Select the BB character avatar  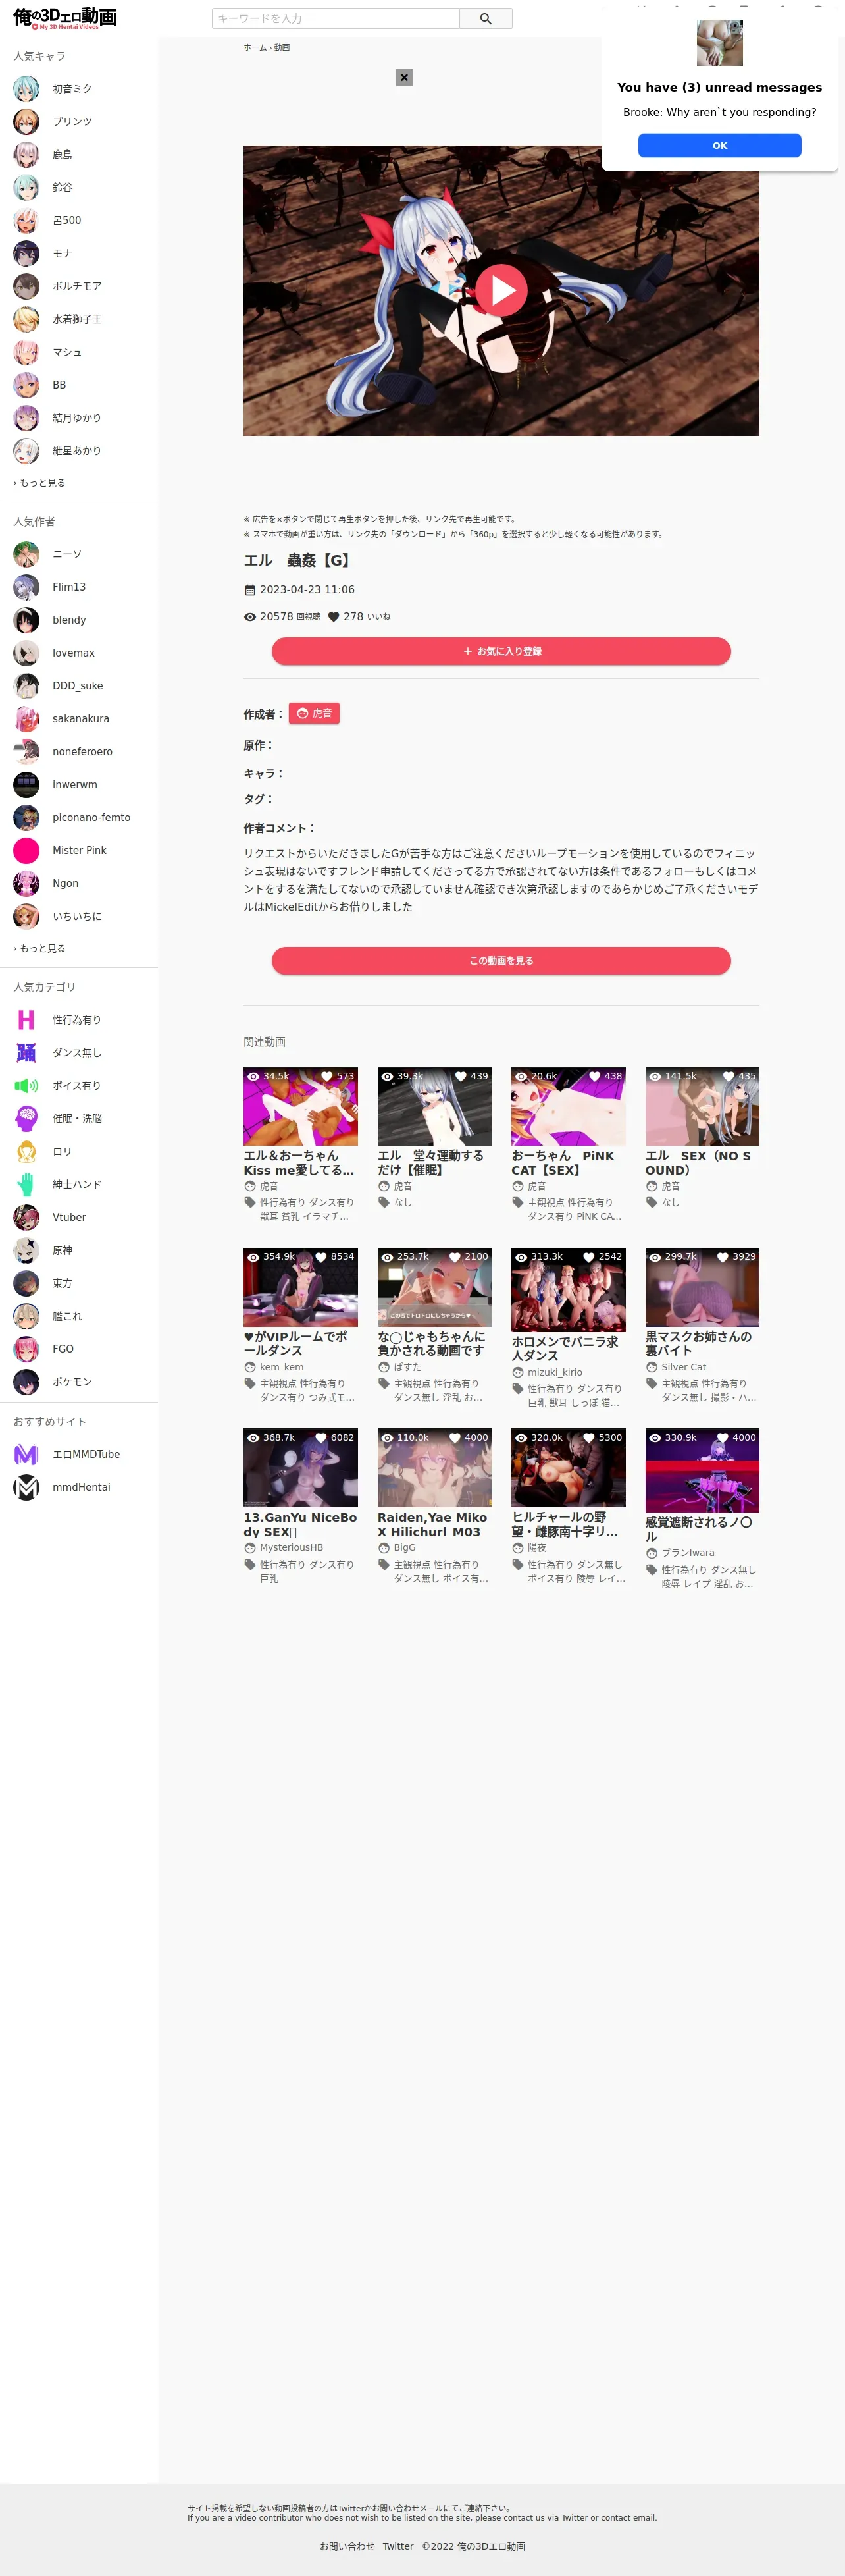pos(26,385)
